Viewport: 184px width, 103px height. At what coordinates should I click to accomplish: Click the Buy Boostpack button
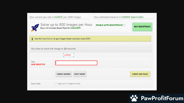(x=142, y=27)
